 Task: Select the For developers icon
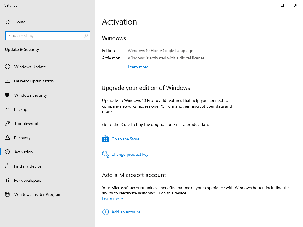(7, 180)
